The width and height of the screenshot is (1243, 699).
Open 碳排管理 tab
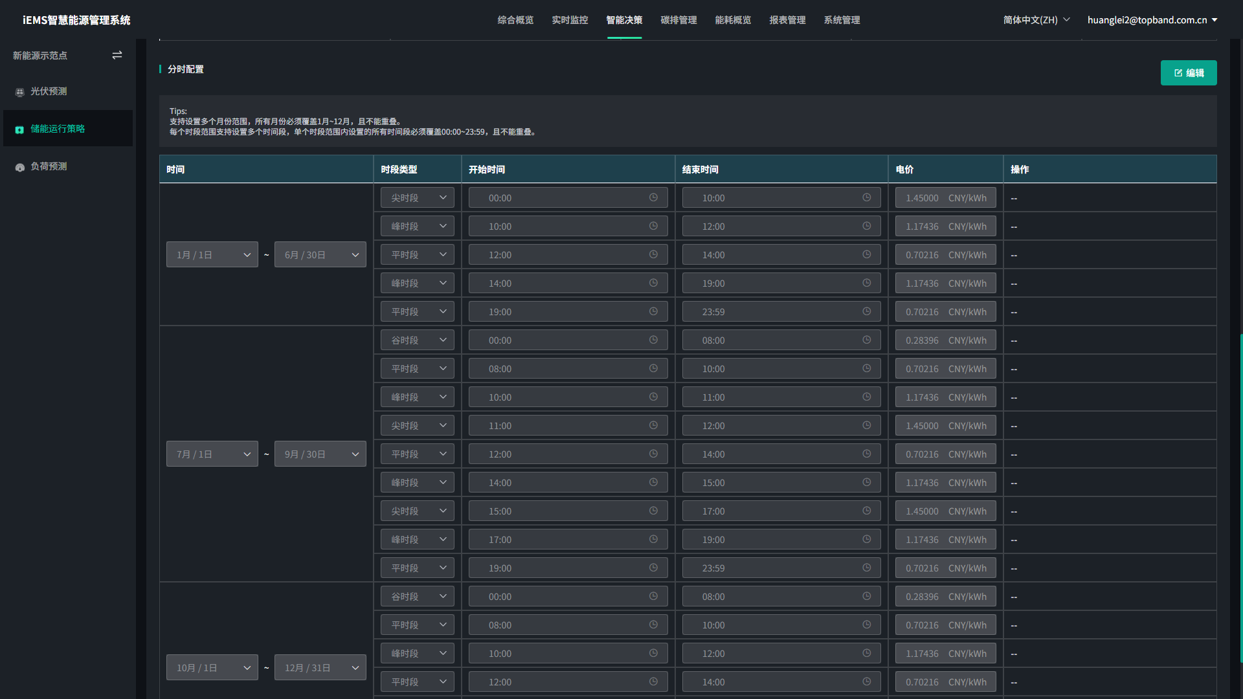678,20
